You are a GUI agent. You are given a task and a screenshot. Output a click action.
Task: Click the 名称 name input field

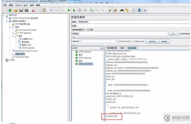click(134, 22)
